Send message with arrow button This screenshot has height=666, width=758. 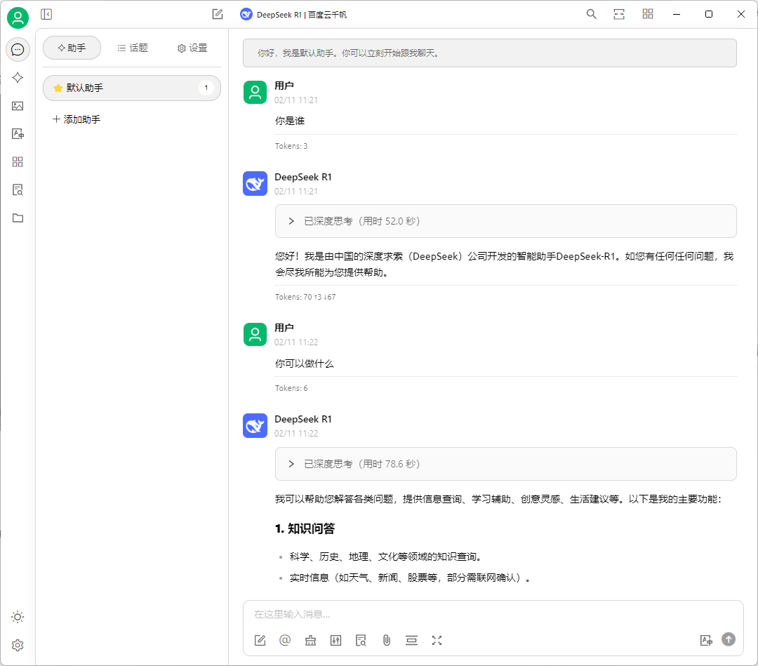729,639
